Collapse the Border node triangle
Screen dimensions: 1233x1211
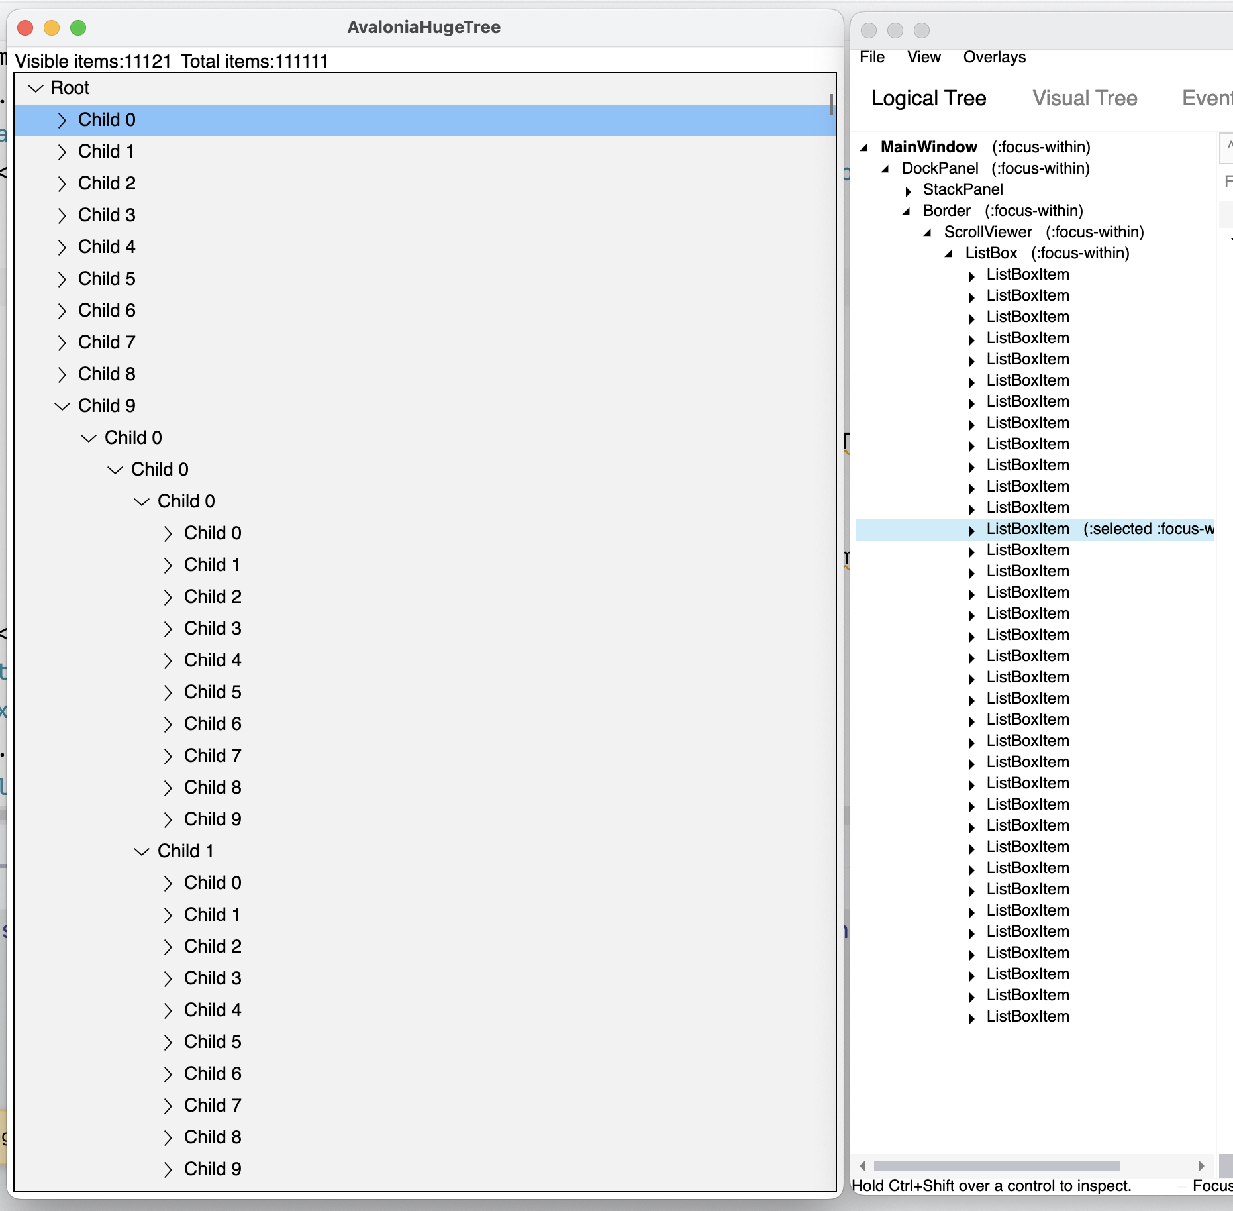(x=906, y=211)
